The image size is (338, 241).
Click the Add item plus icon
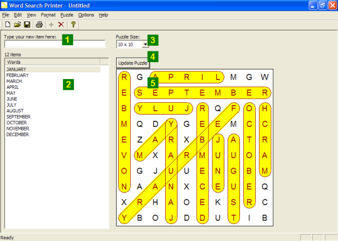coord(51,25)
